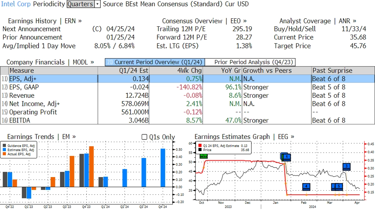The image size is (375, 210).
Task: Click event marker 1 on the estimates graph
Action: [286, 157]
